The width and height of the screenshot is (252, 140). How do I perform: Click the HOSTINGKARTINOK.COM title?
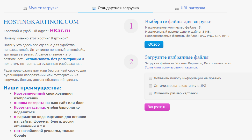point(41,22)
